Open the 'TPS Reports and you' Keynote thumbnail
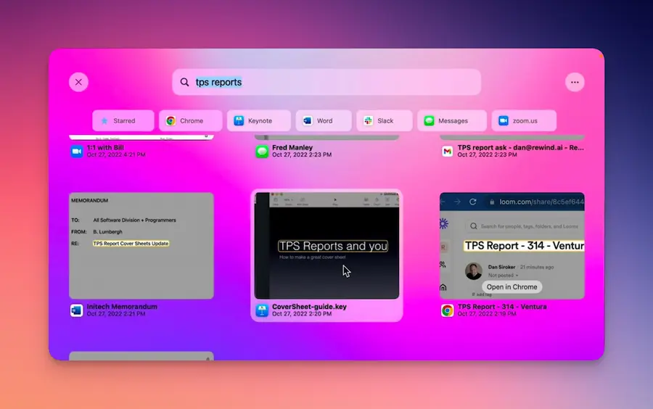Viewport: 653px width, 409px height. tap(327, 246)
